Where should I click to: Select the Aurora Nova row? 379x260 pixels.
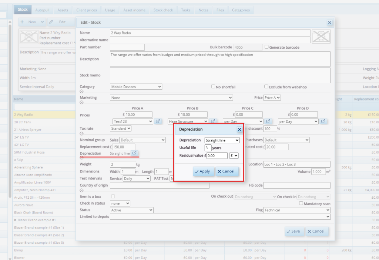(x=45, y=205)
